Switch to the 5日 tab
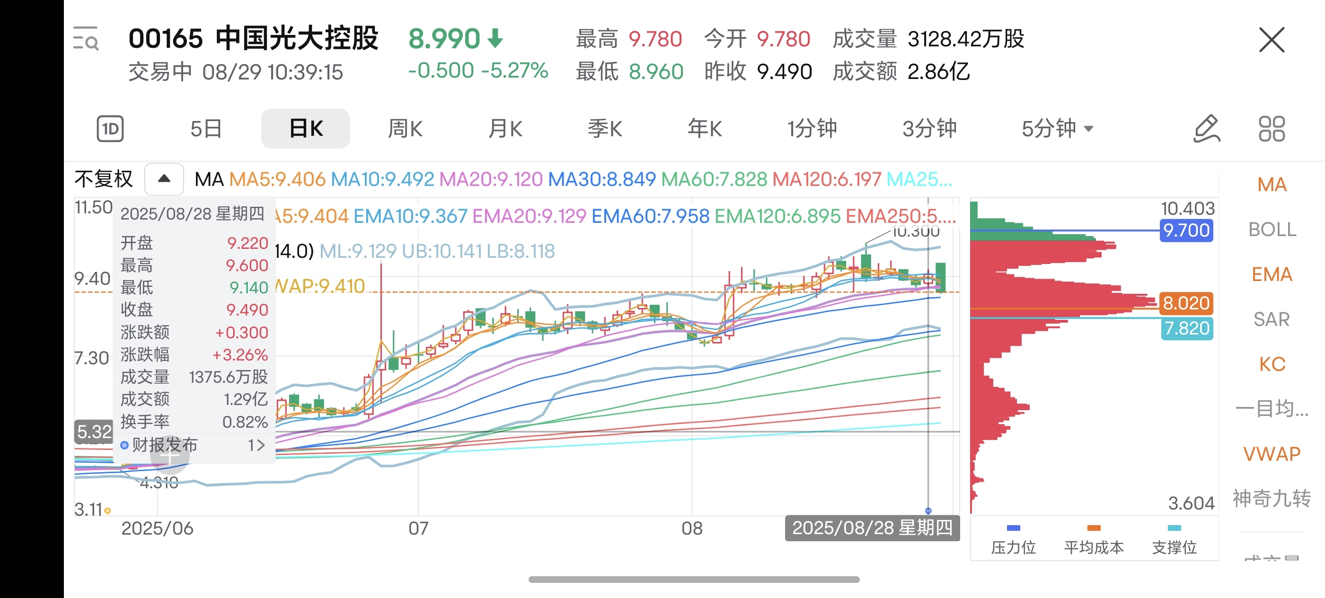This screenshot has height=598, width=1325. click(x=206, y=129)
